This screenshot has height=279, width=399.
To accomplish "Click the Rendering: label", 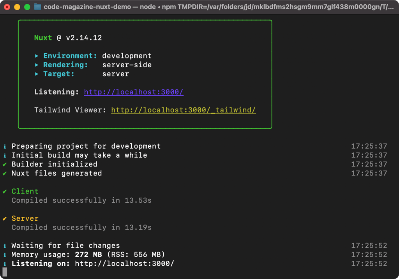I will click(65, 65).
